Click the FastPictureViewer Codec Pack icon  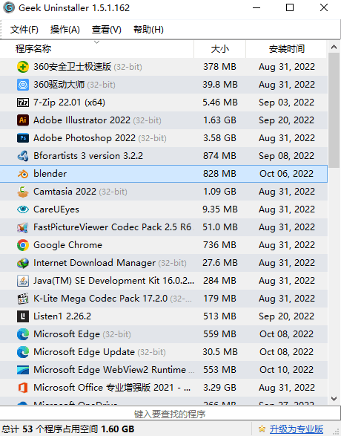click(23, 227)
